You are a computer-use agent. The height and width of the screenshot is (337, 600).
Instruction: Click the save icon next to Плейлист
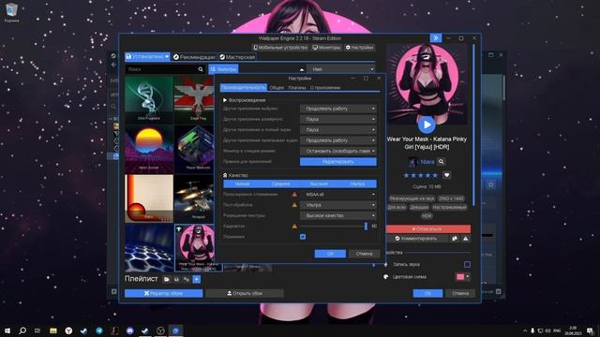tap(176, 279)
